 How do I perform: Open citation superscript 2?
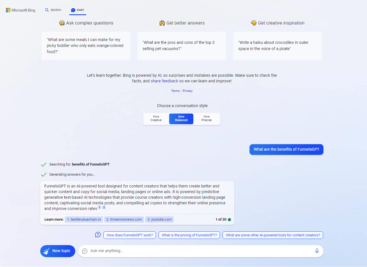[104, 207]
